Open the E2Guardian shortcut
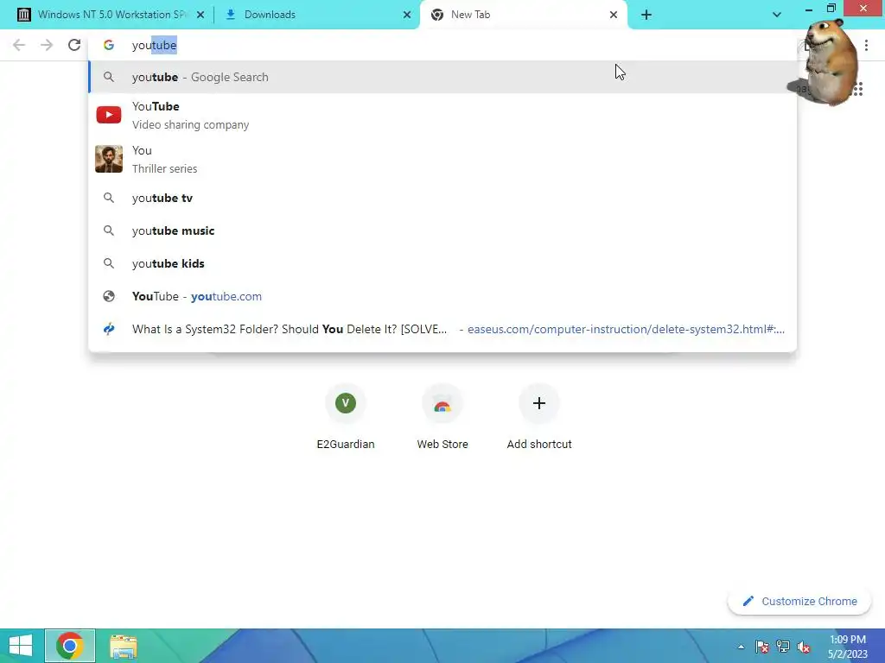 click(346, 417)
